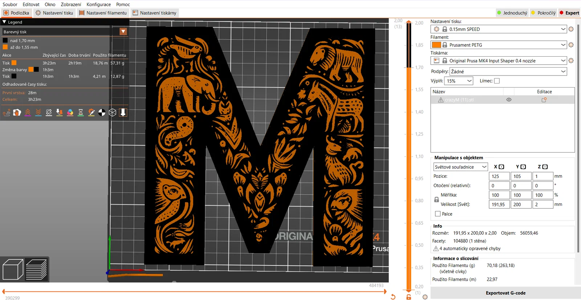Open print settings via gear next to 0.15mm SPEED
581x300 pixels.
tap(571, 29)
